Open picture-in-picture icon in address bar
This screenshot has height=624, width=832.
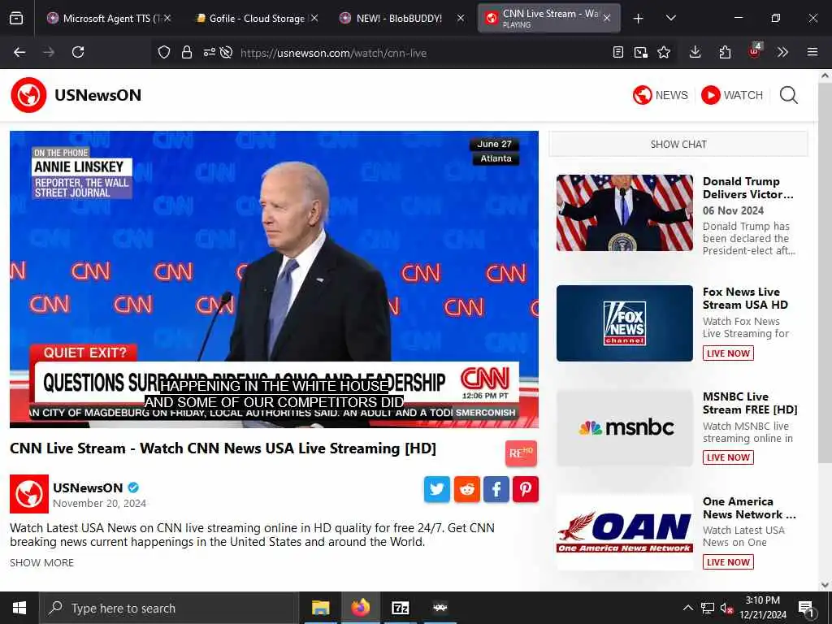tap(640, 52)
